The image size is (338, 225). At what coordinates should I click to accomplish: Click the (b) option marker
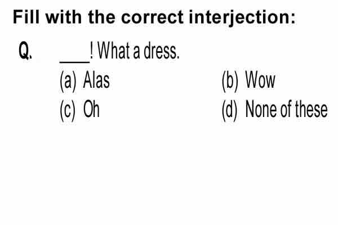tap(230, 82)
